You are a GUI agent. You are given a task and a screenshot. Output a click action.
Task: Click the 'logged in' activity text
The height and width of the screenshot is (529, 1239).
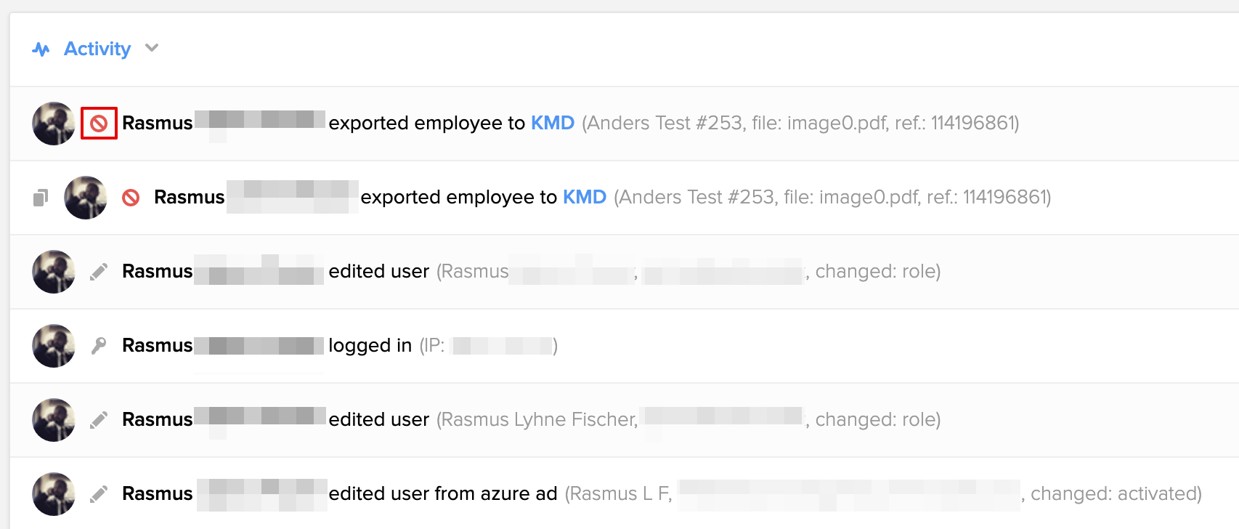370,345
